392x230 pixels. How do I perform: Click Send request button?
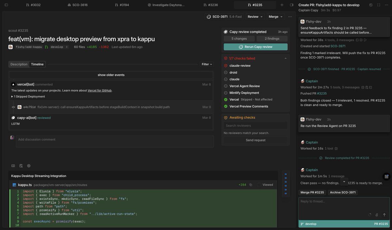click(x=255, y=140)
